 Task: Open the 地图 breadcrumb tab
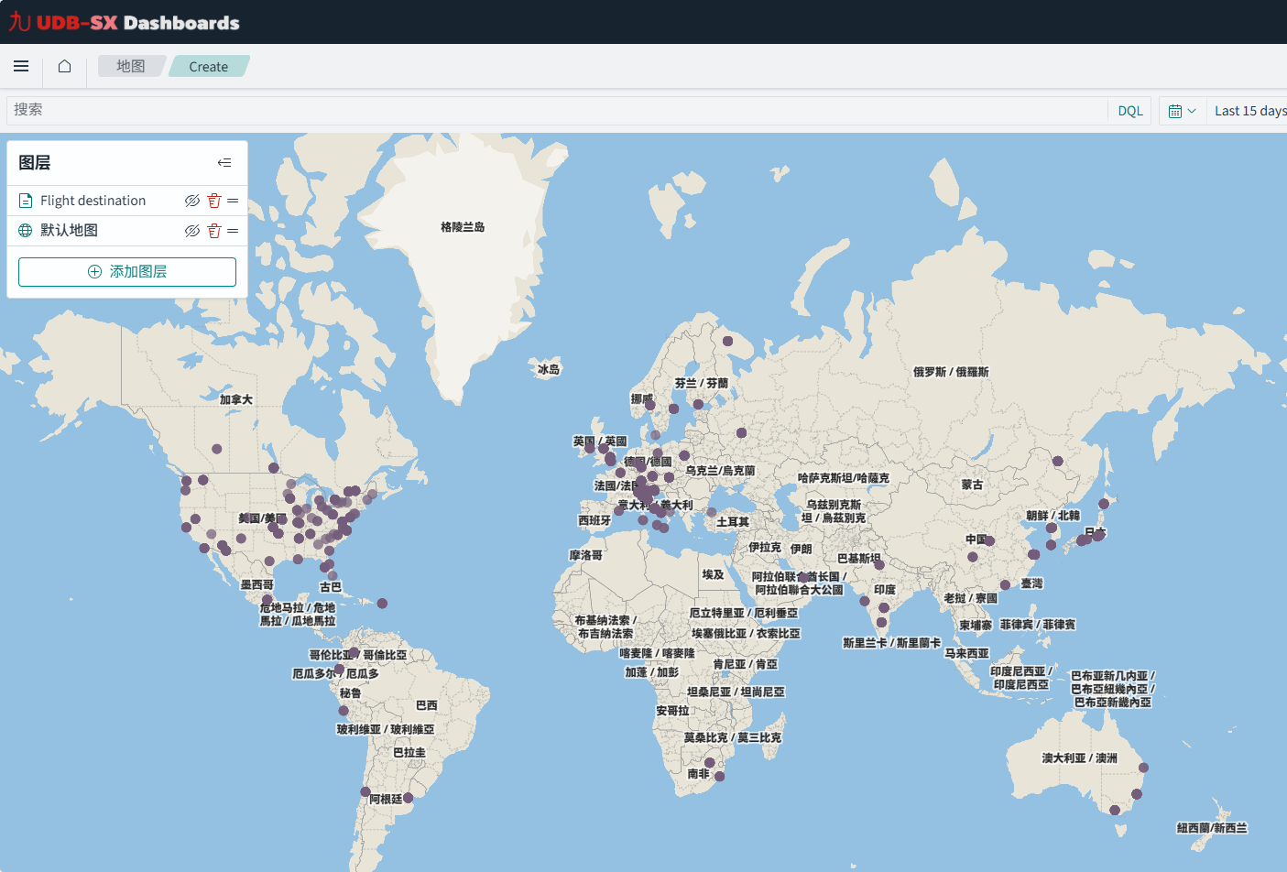[x=131, y=66]
